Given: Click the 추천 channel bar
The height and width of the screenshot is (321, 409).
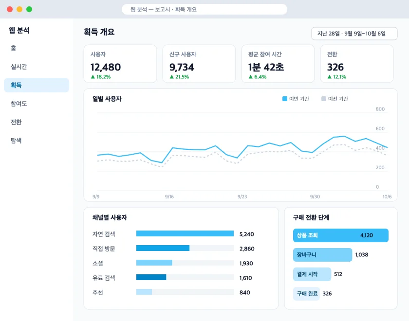Looking at the screenshot, I should [x=144, y=292].
